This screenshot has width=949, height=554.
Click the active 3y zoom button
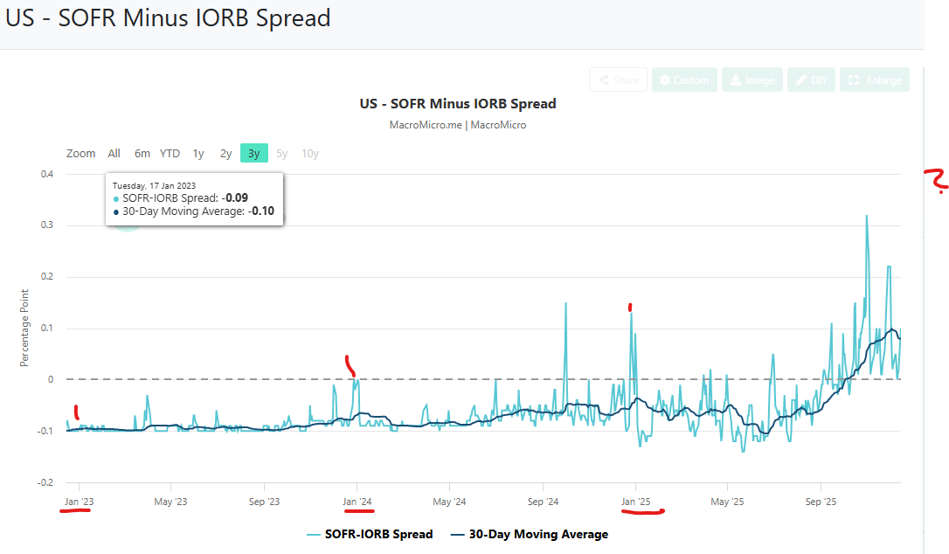coord(253,154)
